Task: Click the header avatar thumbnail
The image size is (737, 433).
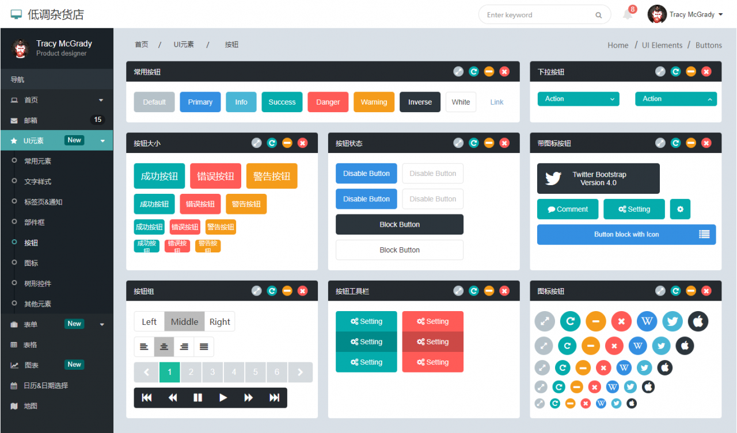Action: [657, 14]
